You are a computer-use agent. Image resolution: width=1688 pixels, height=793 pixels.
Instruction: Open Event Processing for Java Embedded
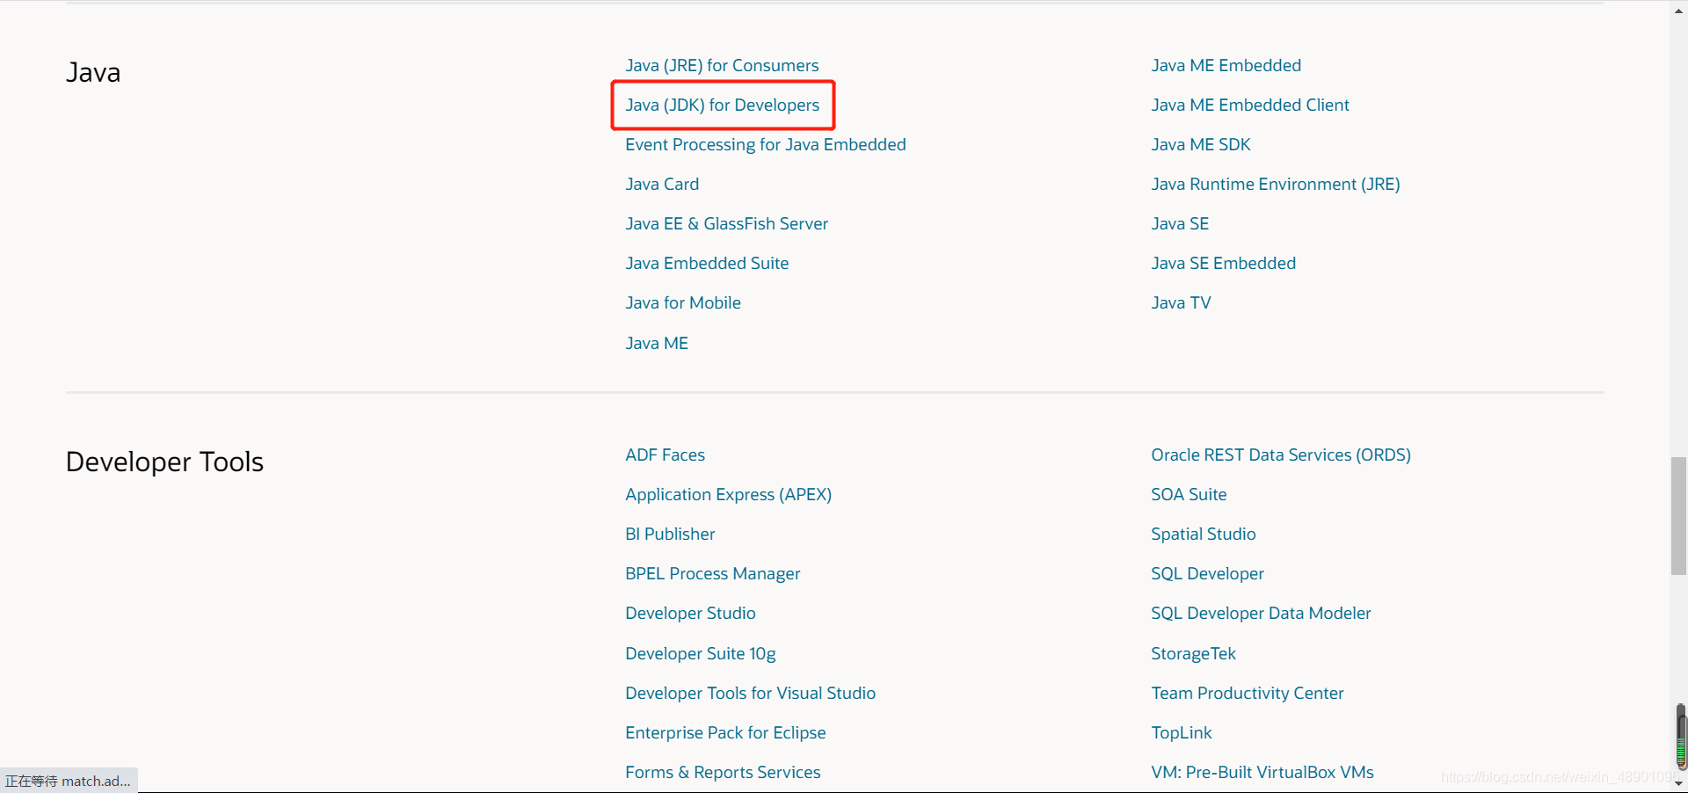766,145
